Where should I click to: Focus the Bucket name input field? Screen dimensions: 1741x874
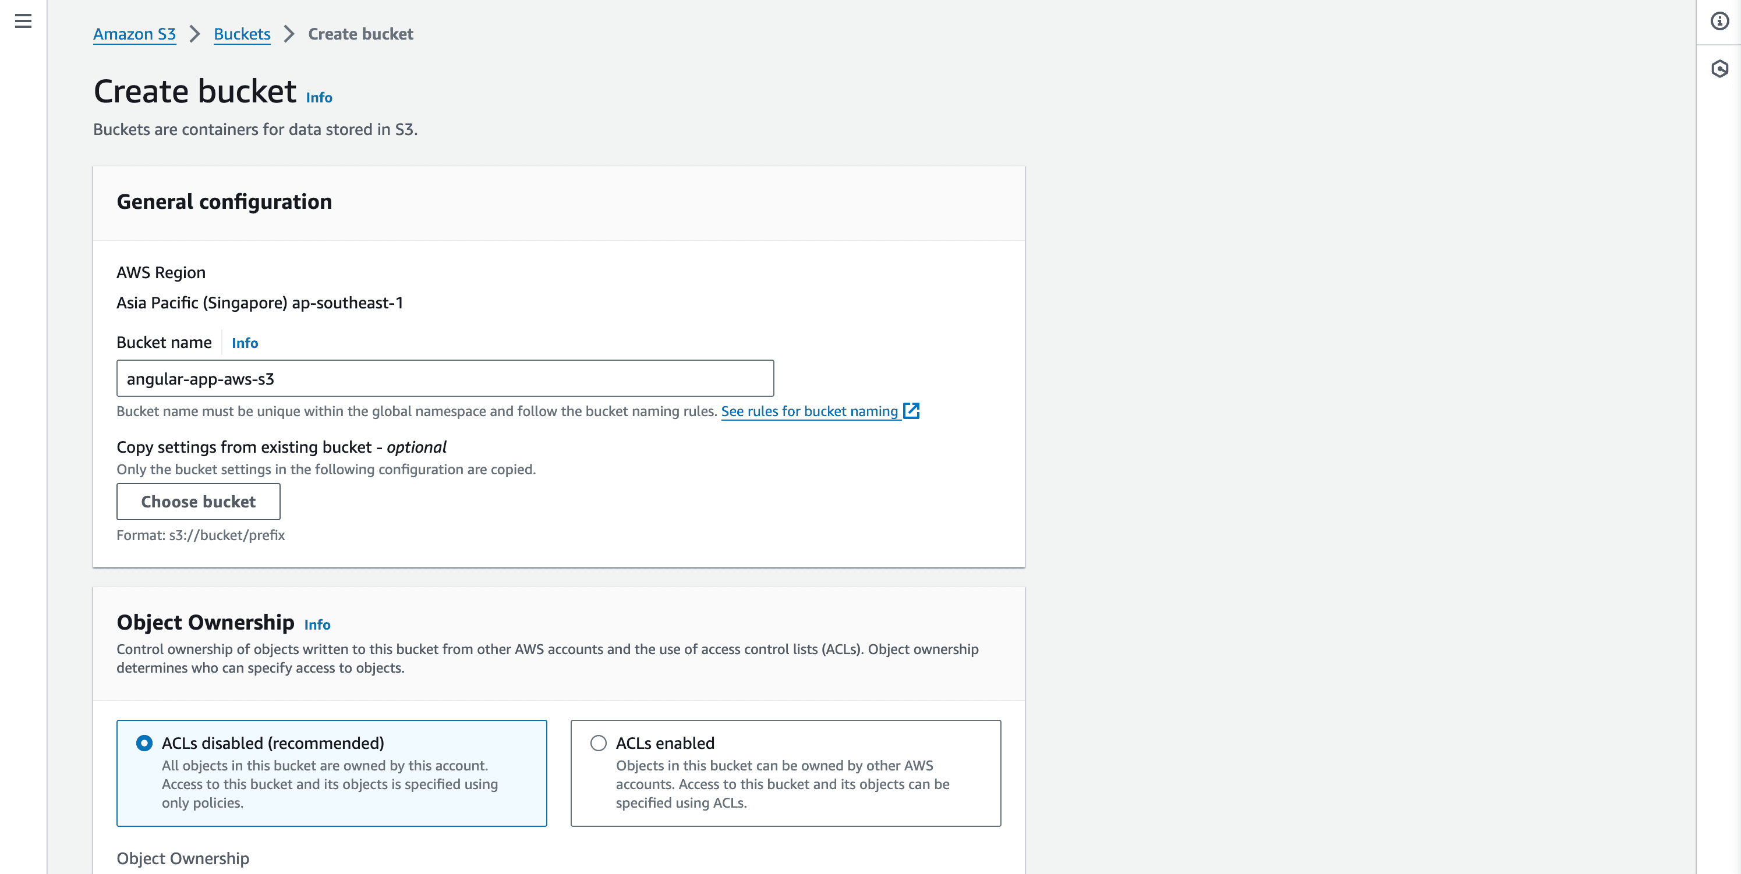point(445,378)
